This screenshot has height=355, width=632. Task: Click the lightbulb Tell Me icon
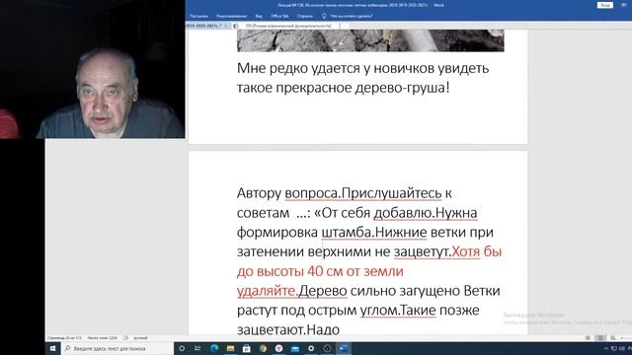pos(324,16)
